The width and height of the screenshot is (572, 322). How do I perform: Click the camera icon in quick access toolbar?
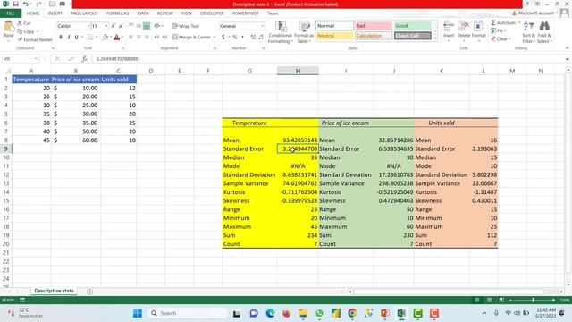point(62,4)
